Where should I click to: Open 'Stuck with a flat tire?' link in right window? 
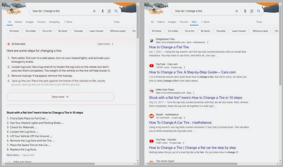196,98
